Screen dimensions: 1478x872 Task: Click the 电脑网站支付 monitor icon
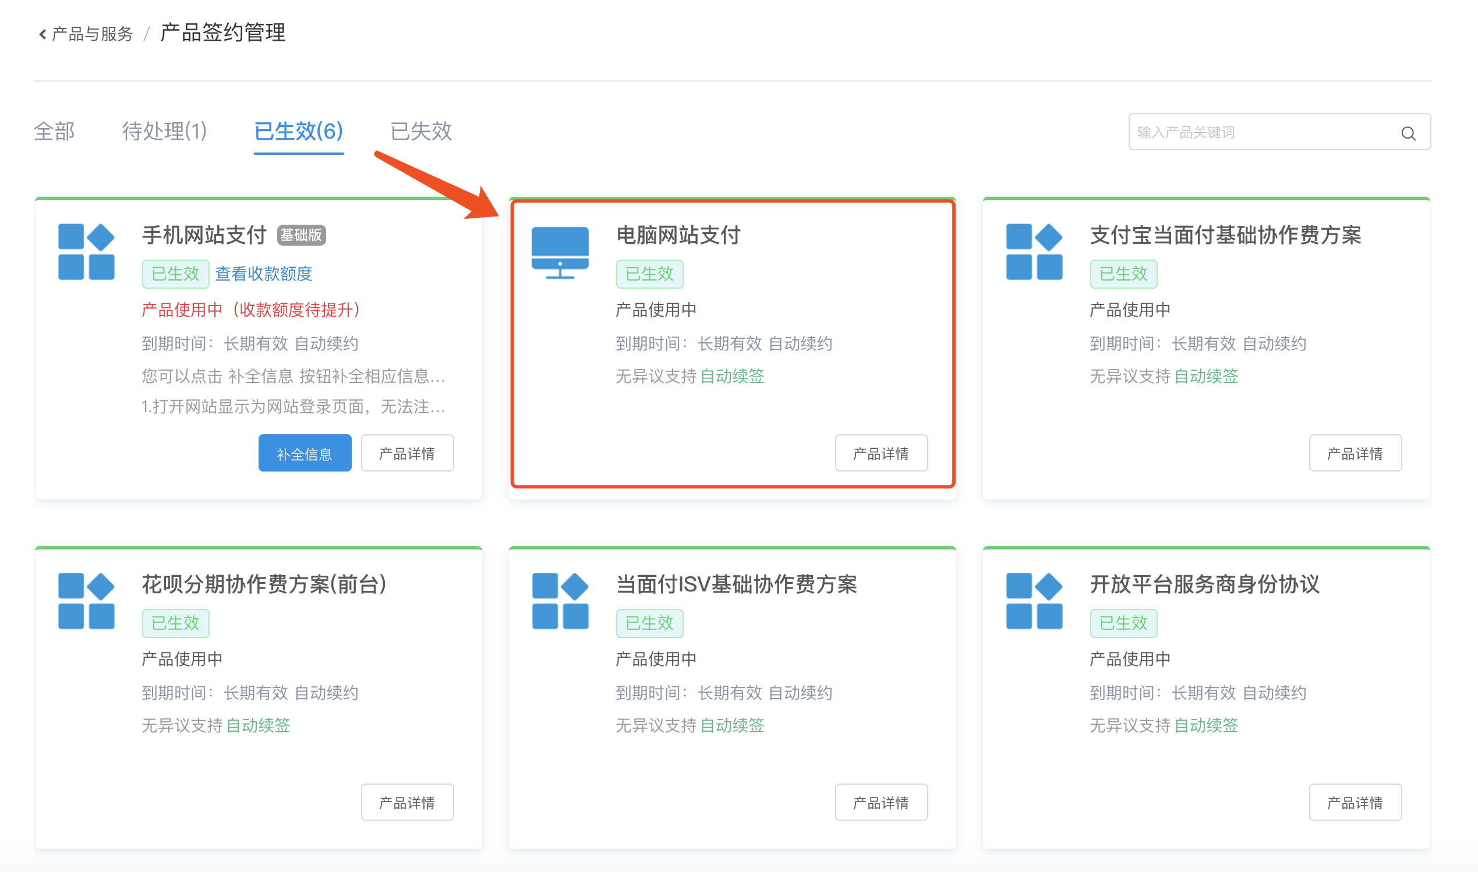pos(560,252)
